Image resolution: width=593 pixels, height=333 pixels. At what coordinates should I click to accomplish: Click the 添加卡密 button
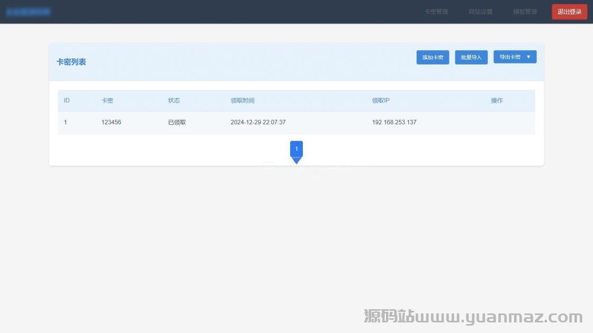pos(433,58)
